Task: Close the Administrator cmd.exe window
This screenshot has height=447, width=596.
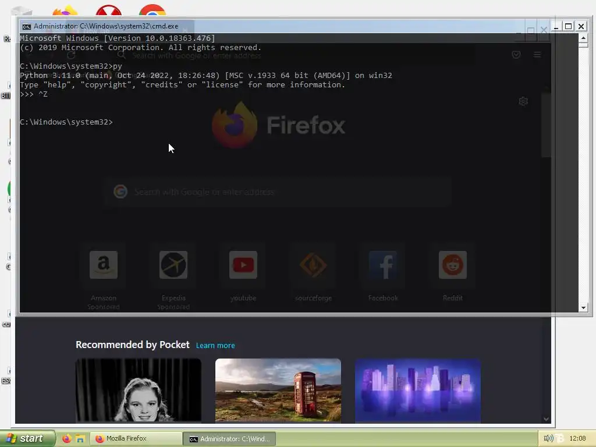Action: click(581, 26)
